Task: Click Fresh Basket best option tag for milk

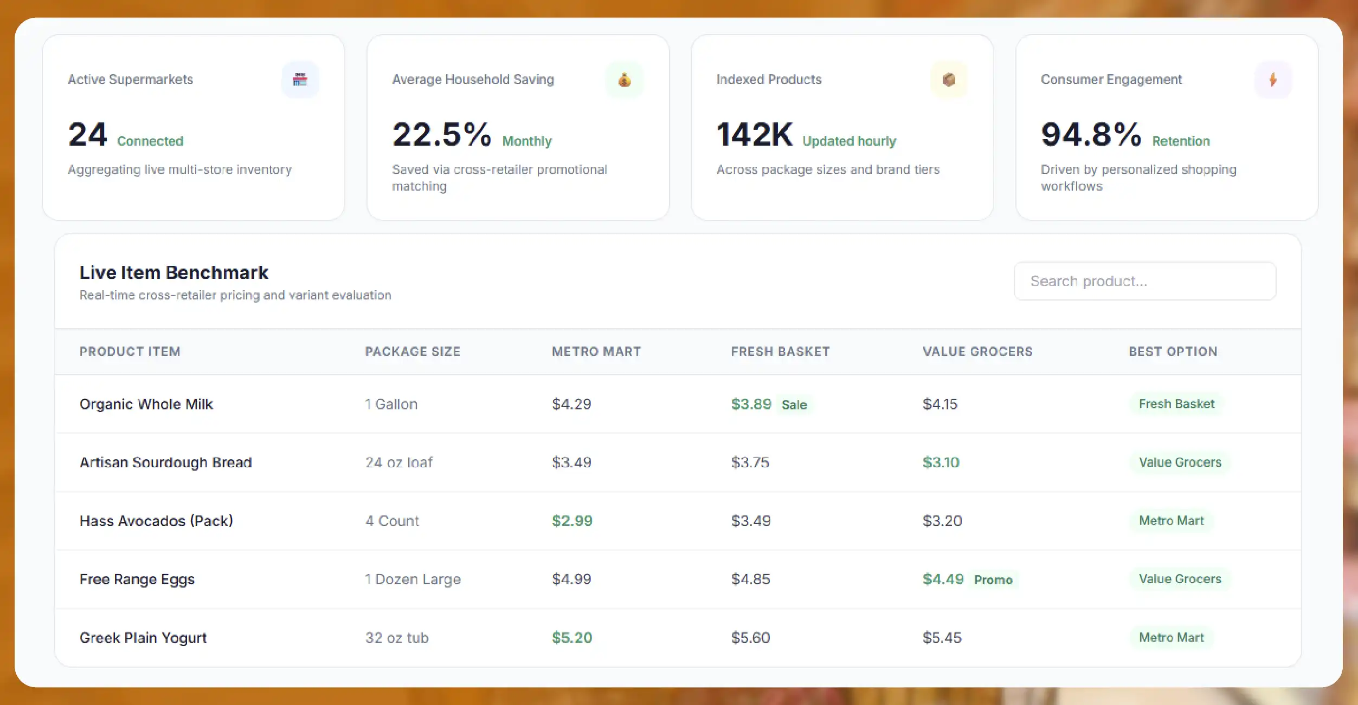Action: click(1176, 404)
